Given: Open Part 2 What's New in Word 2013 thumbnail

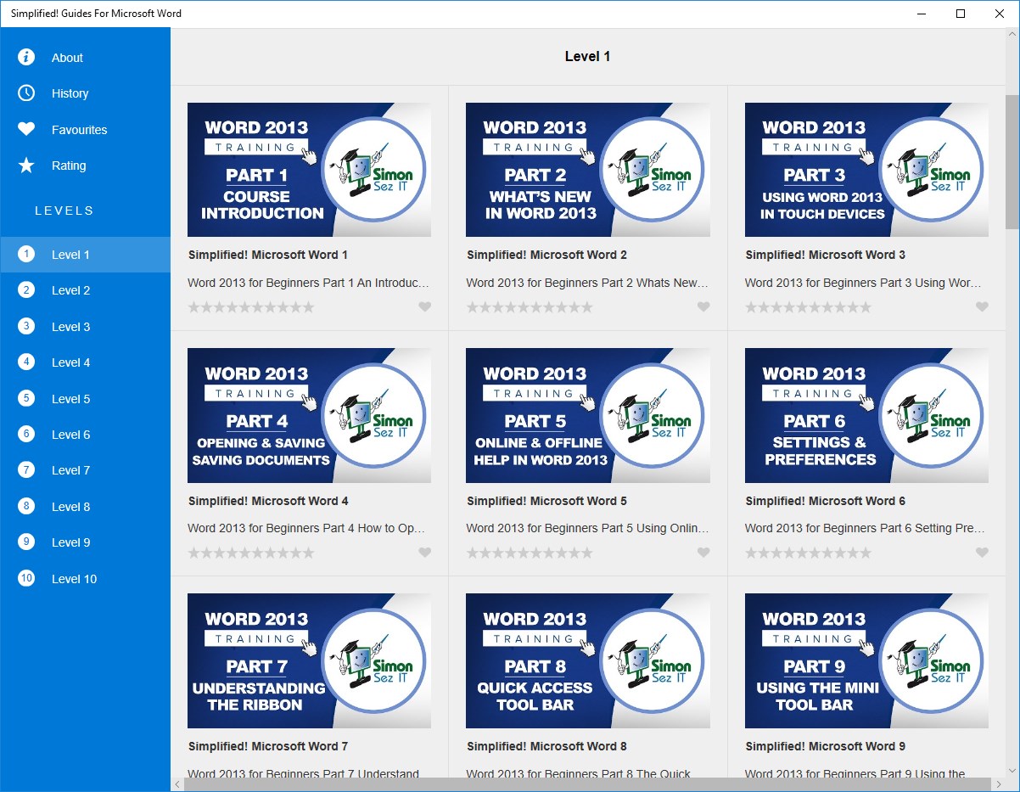Looking at the screenshot, I should 588,170.
